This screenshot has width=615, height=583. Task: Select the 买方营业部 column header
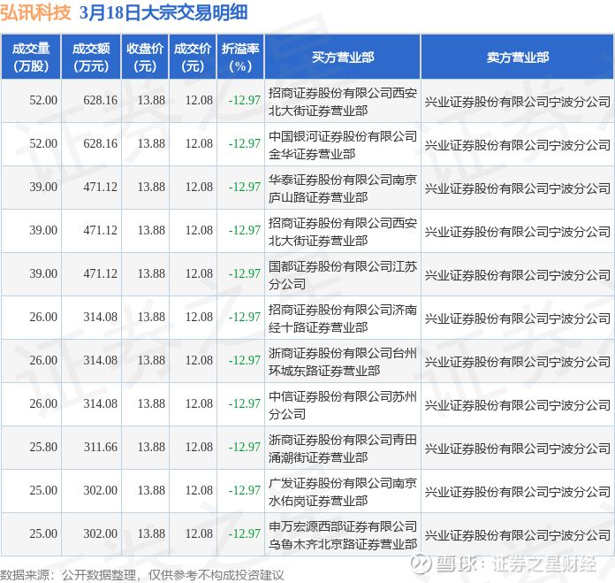pos(343,58)
